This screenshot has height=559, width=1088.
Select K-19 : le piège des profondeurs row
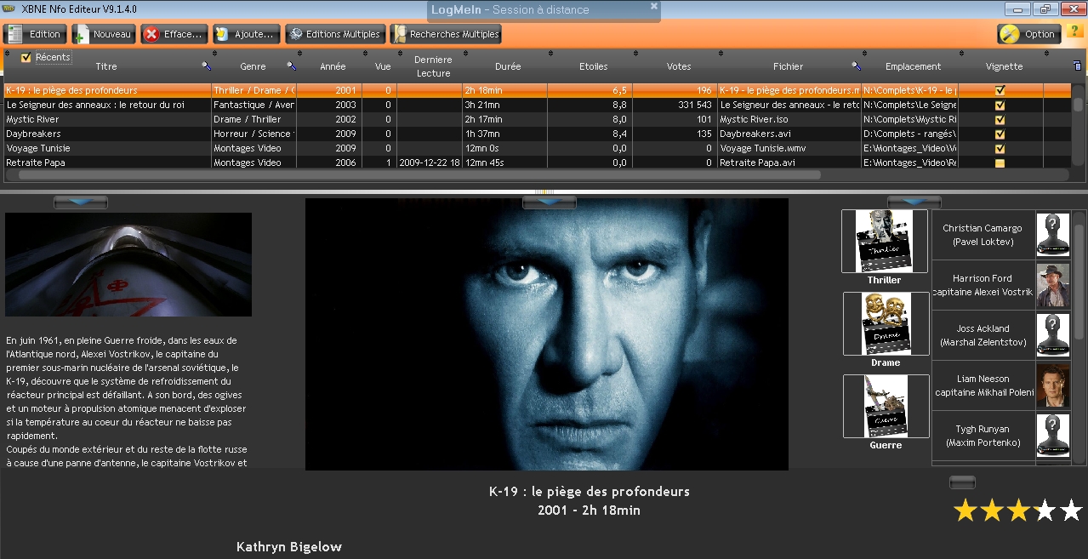coord(536,90)
